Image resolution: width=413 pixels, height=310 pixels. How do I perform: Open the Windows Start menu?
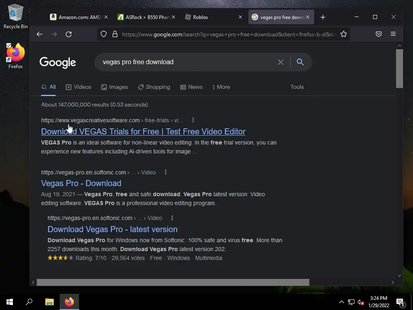tap(10, 302)
